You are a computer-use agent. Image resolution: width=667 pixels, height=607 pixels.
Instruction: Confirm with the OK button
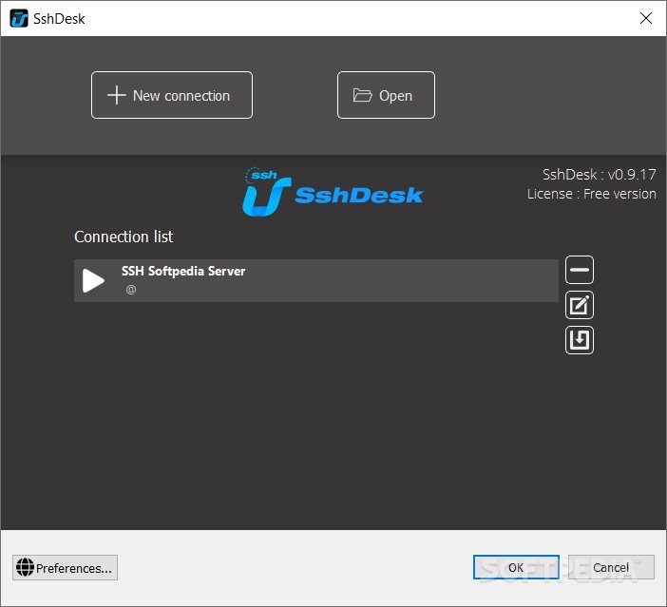click(x=516, y=567)
